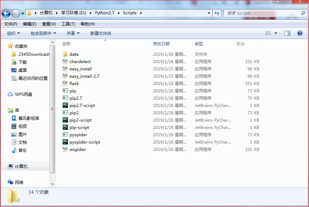Open the Help question mark icon

300,33
